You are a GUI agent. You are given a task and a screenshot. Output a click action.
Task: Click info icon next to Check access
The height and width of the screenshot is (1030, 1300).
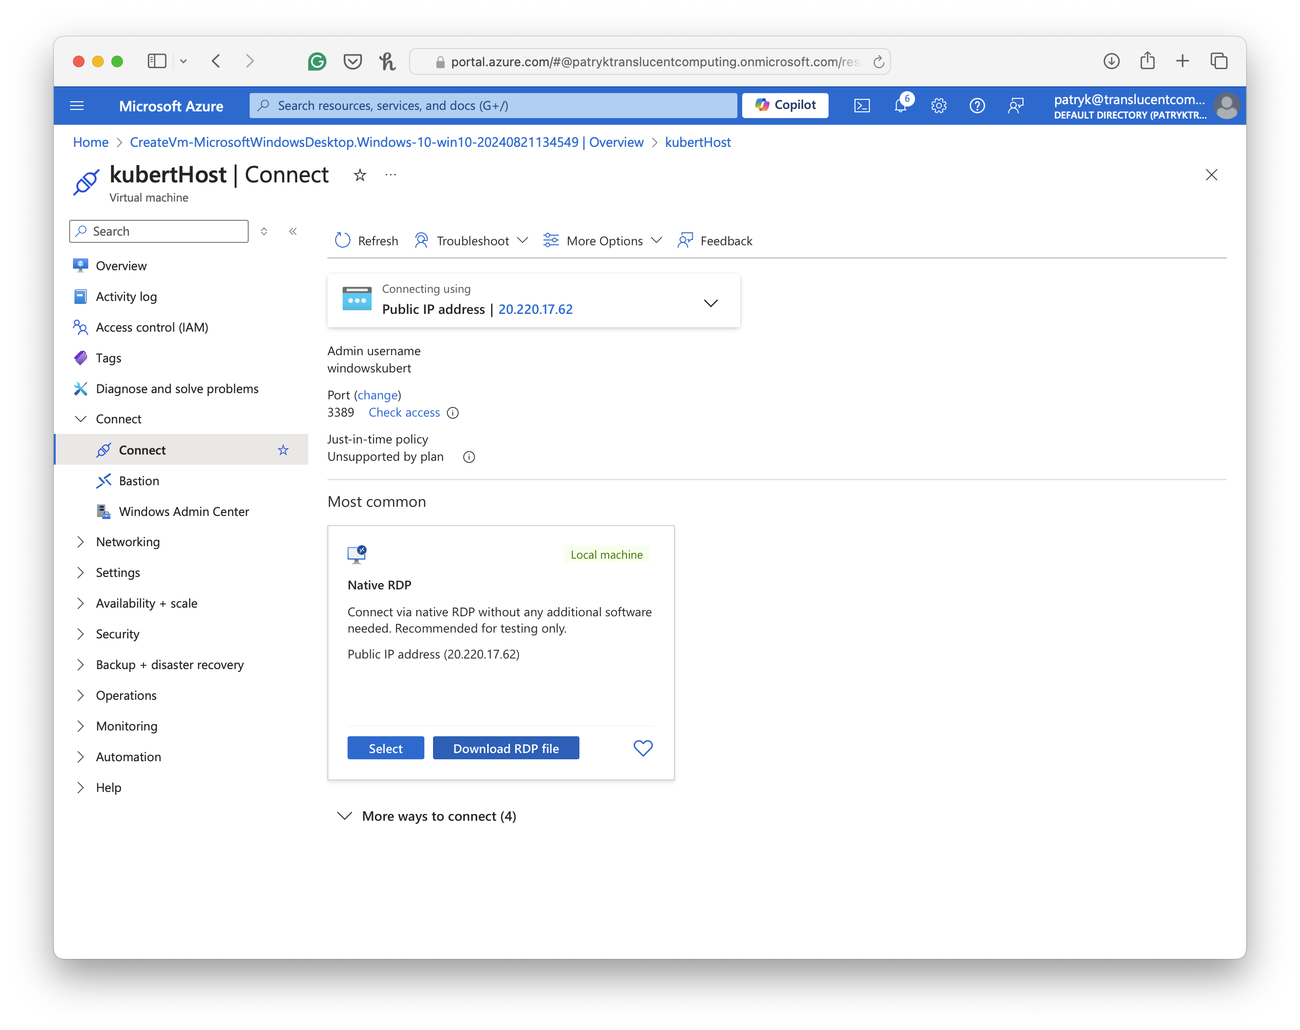tap(453, 413)
